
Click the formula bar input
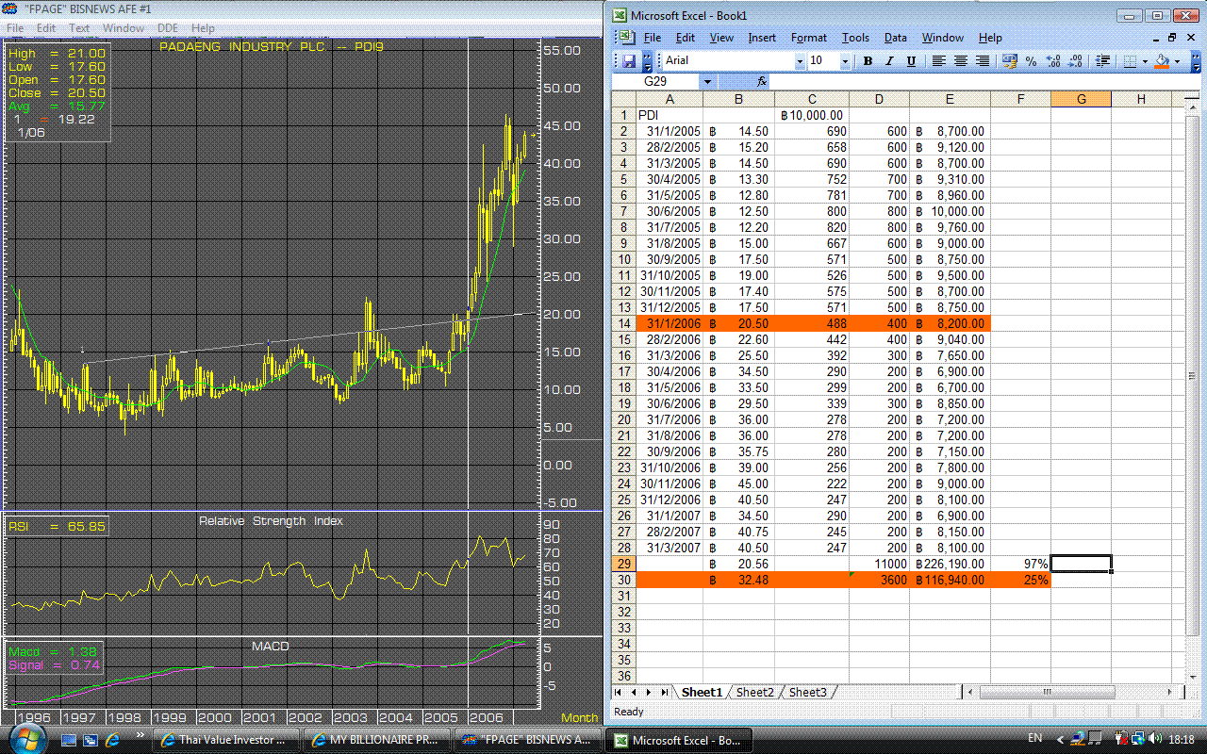click(x=985, y=82)
